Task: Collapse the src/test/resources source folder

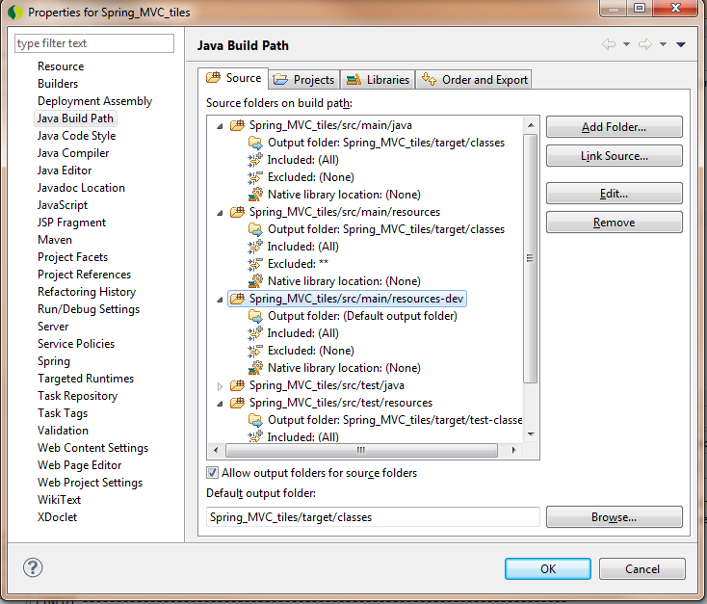Action: point(220,404)
